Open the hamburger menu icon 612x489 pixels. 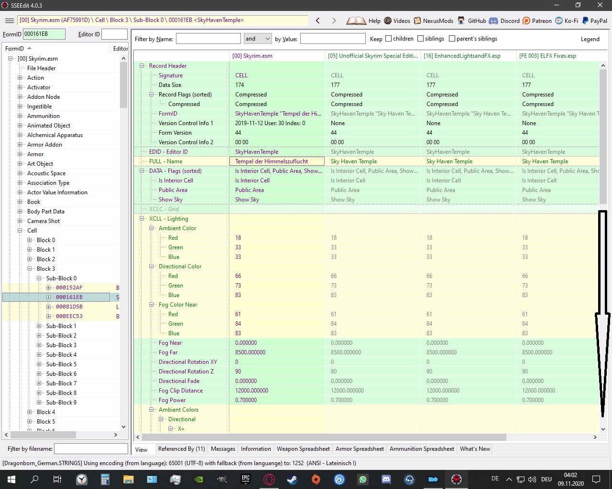(x=9, y=21)
